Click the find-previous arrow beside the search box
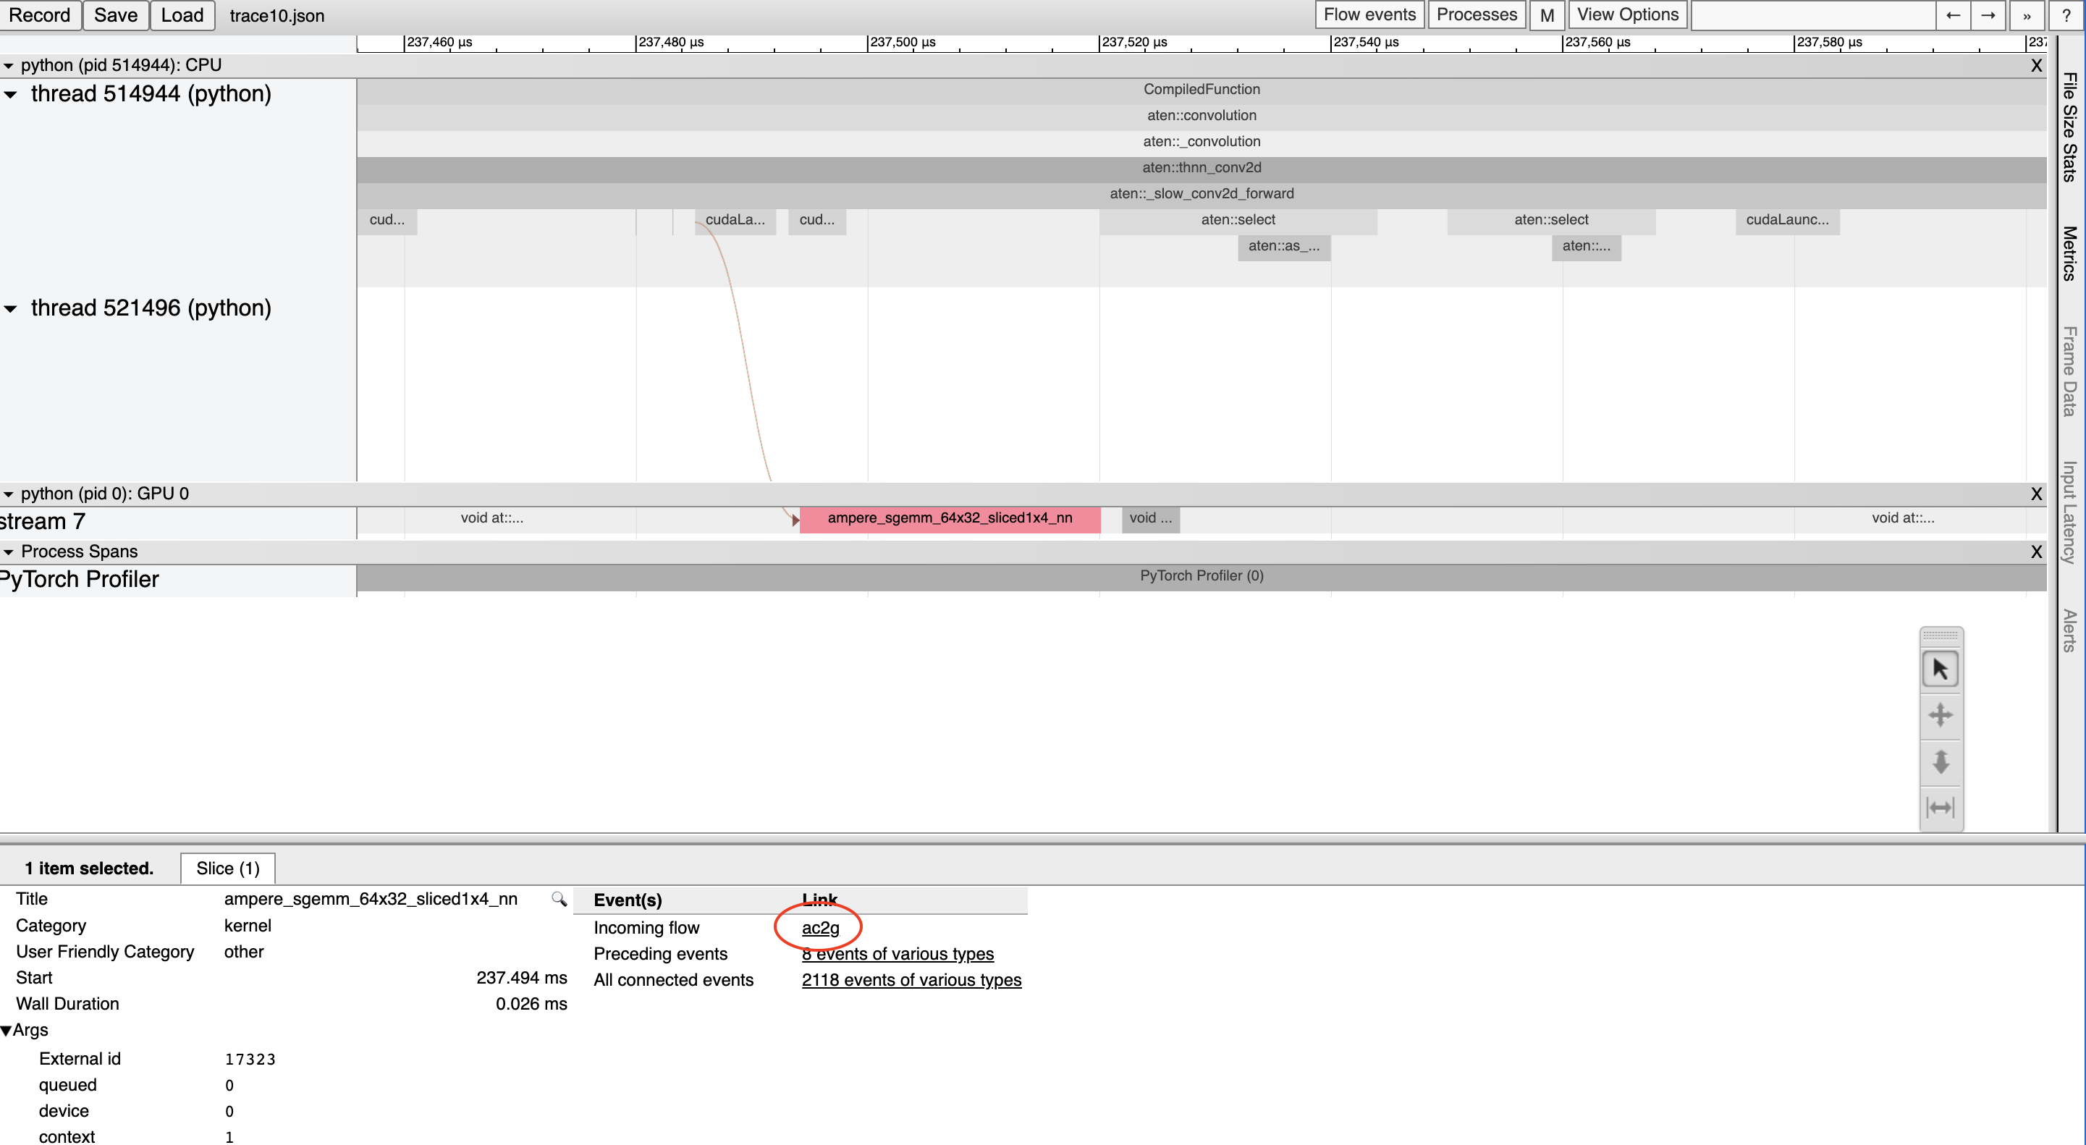This screenshot has width=2086, height=1145. [x=1954, y=15]
